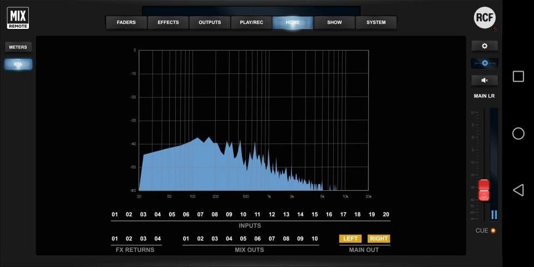Open the settings gear icon
This screenshot has height=267, width=534.
pyautogui.click(x=484, y=46)
